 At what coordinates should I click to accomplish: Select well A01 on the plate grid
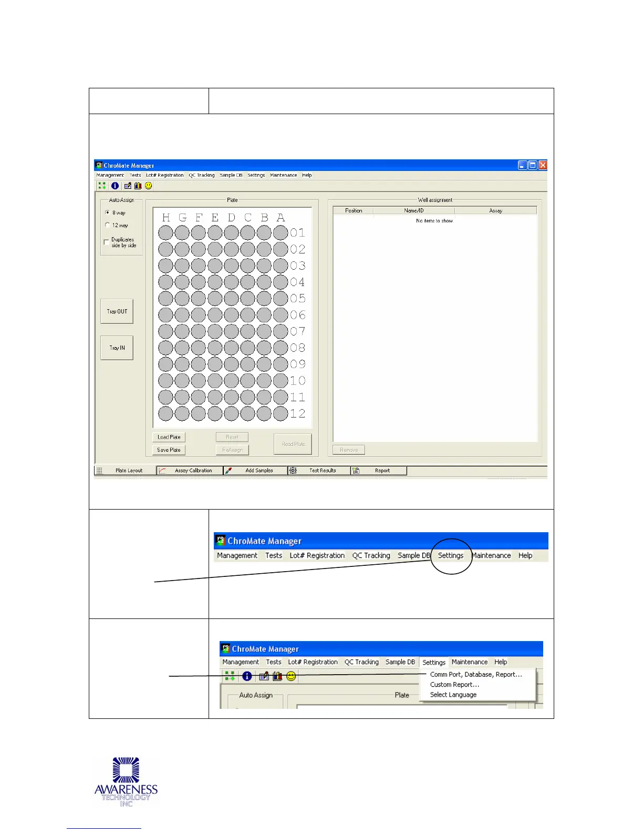tap(281, 232)
